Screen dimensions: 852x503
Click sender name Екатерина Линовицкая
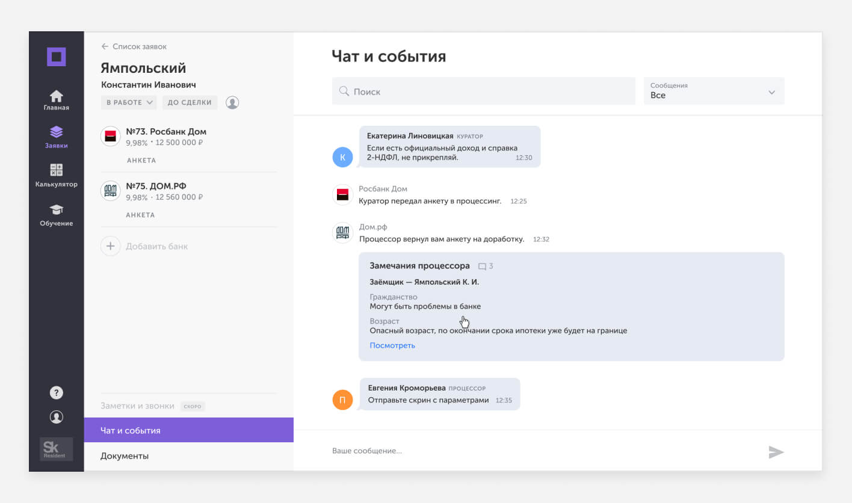(x=410, y=136)
